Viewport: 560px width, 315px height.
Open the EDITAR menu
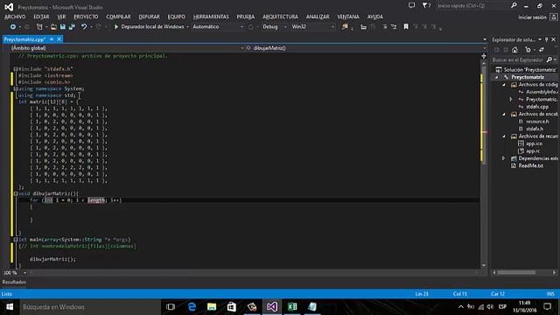(41, 17)
